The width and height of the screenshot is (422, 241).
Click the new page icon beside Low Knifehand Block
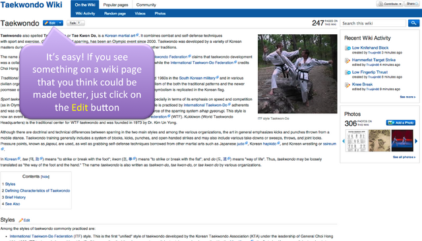pos(347,48)
